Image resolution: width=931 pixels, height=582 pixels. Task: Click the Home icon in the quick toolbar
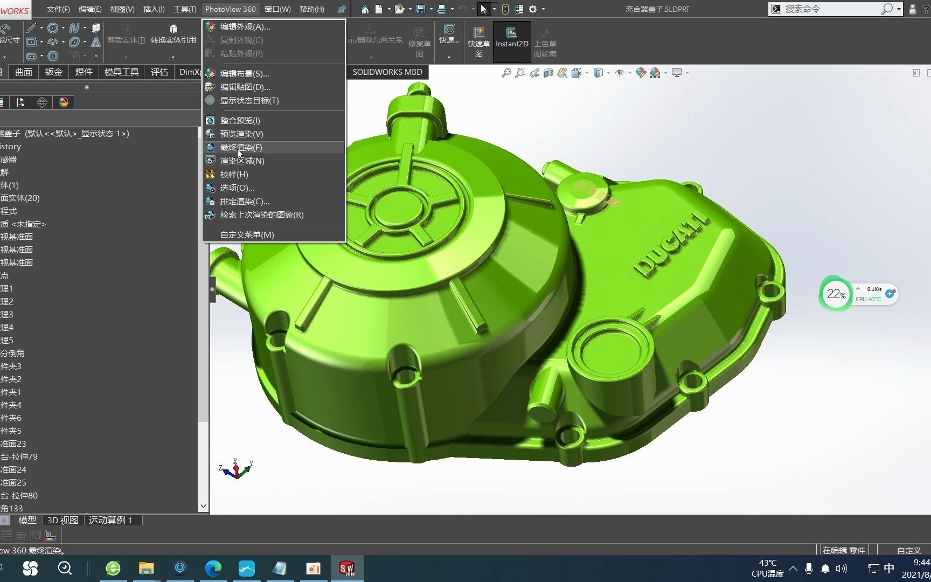365,9
